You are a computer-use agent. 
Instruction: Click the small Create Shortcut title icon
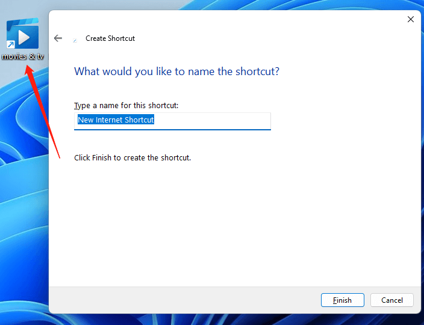[x=75, y=40]
